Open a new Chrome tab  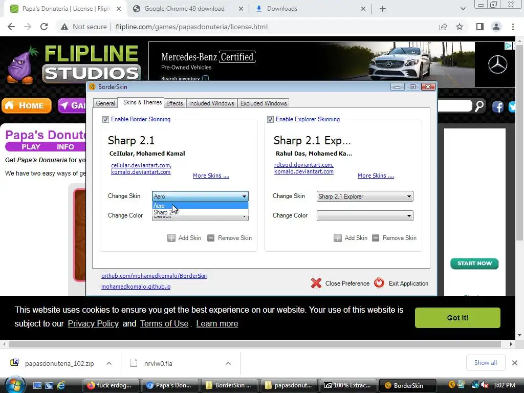point(383,9)
